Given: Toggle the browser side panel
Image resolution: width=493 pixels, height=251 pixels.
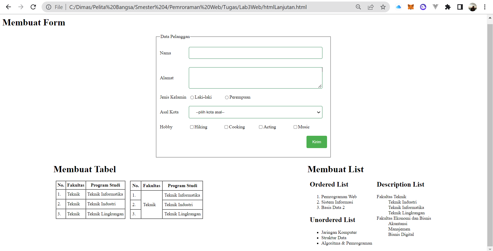Looking at the screenshot, I should (460, 7).
